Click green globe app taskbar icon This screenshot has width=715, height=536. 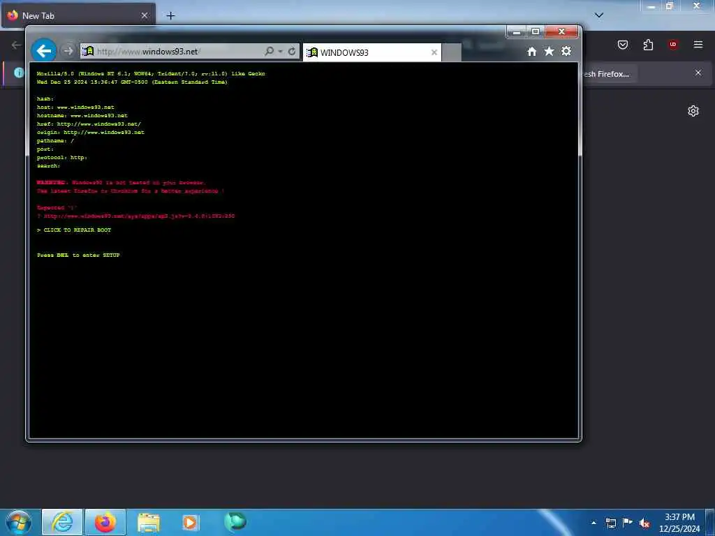point(235,522)
